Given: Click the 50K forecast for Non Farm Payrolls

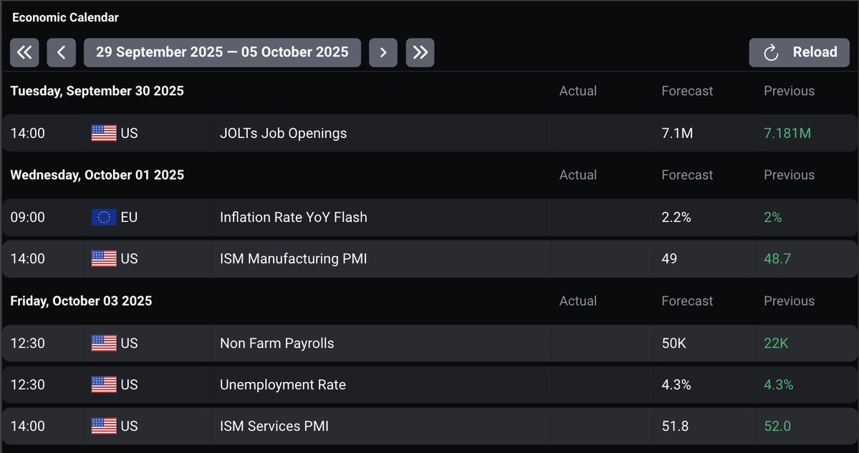Looking at the screenshot, I should tap(673, 344).
